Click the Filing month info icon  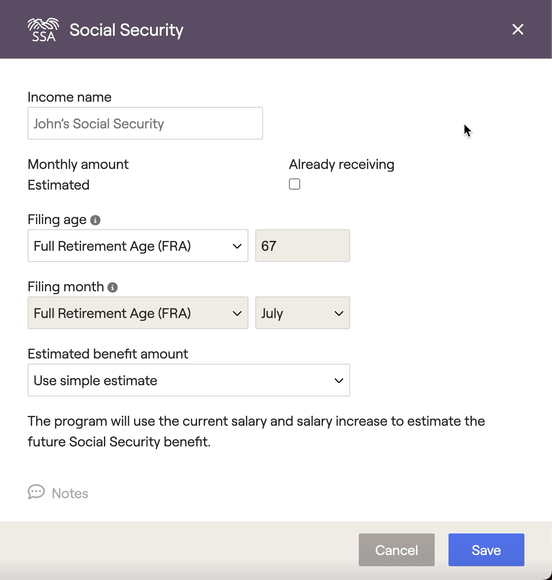click(x=113, y=287)
